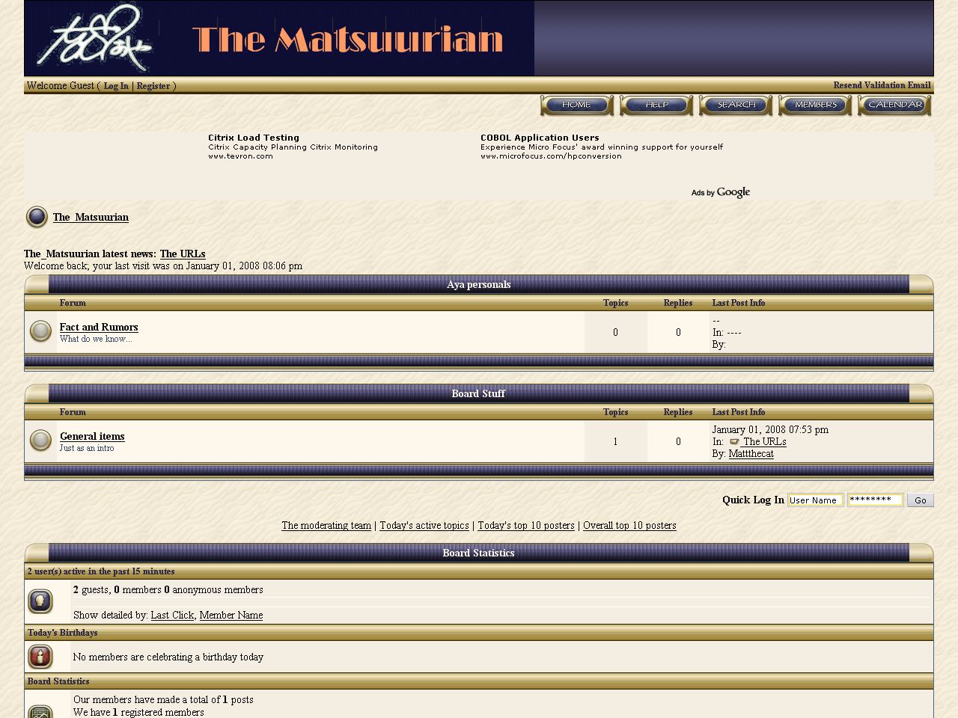Open the Calendar navigation button
This screenshot has width=958, height=718.
point(894,105)
